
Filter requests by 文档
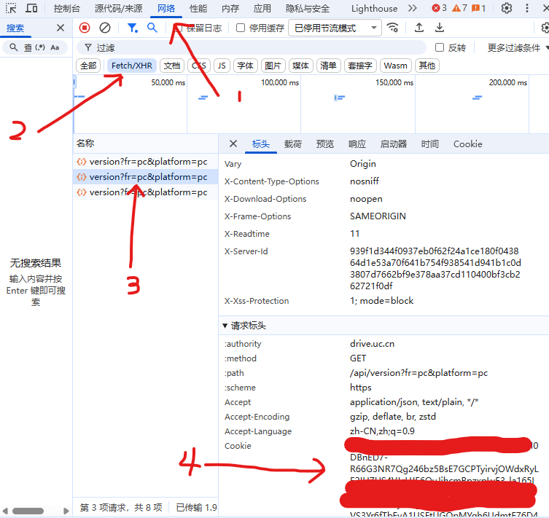[172, 66]
